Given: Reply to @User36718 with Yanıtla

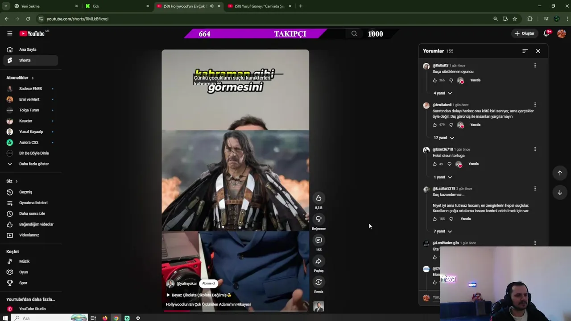Looking at the screenshot, I should (473, 164).
